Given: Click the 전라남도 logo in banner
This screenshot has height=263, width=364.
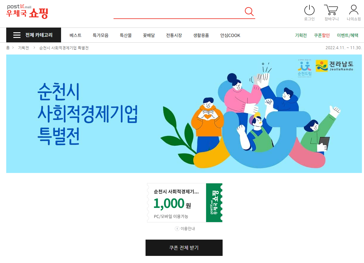Looking at the screenshot, I should click(x=334, y=66).
